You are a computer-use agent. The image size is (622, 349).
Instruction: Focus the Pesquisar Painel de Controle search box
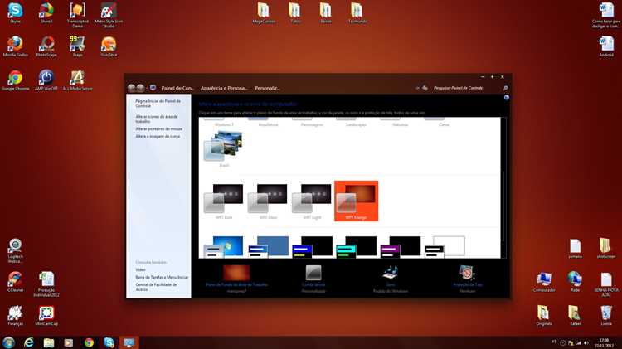[466, 88]
